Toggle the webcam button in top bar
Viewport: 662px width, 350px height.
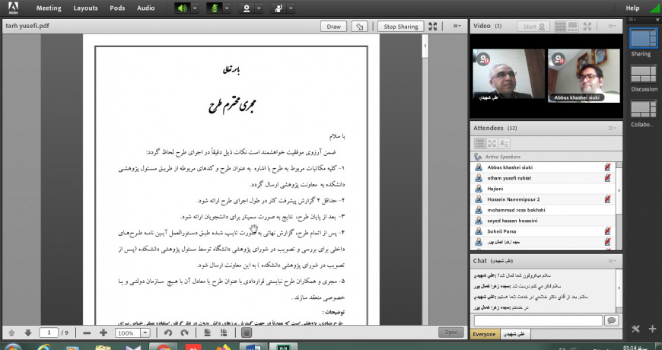click(x=246, y=8)
